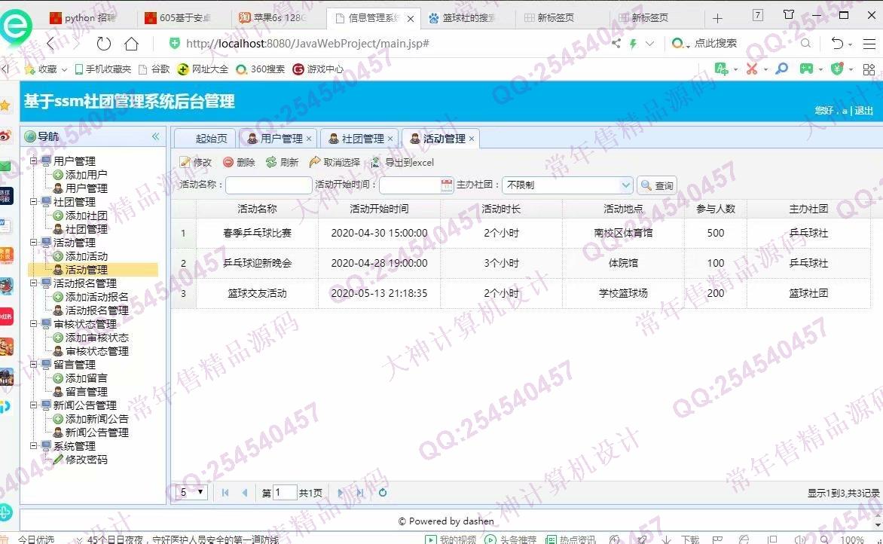Collapse the 活动管理 tree folder

click(34, 242)
